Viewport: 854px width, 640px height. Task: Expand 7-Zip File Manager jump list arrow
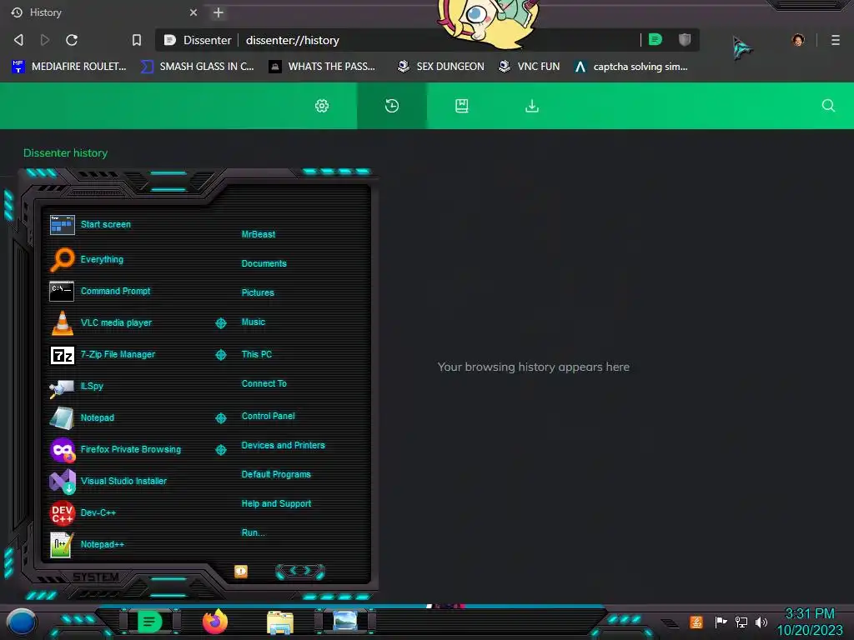tap(220, 355)
